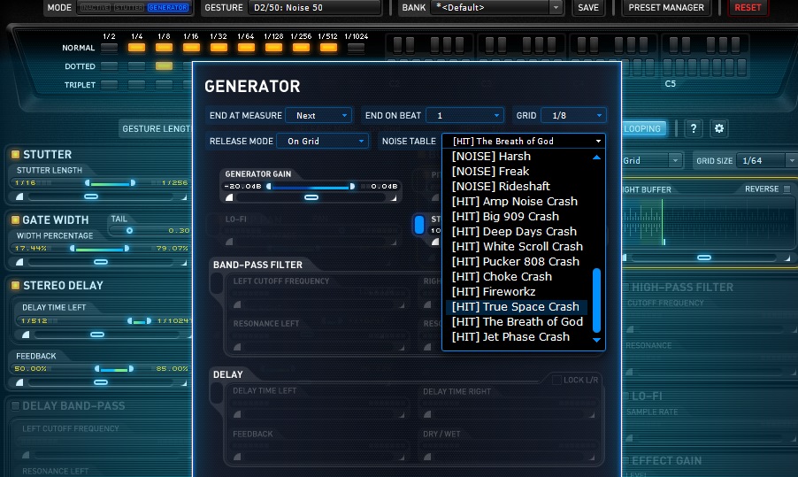The height and width of the screenshot is (477, 798).
Task: Switch mode to Stutter
Action: coord(129,8)
